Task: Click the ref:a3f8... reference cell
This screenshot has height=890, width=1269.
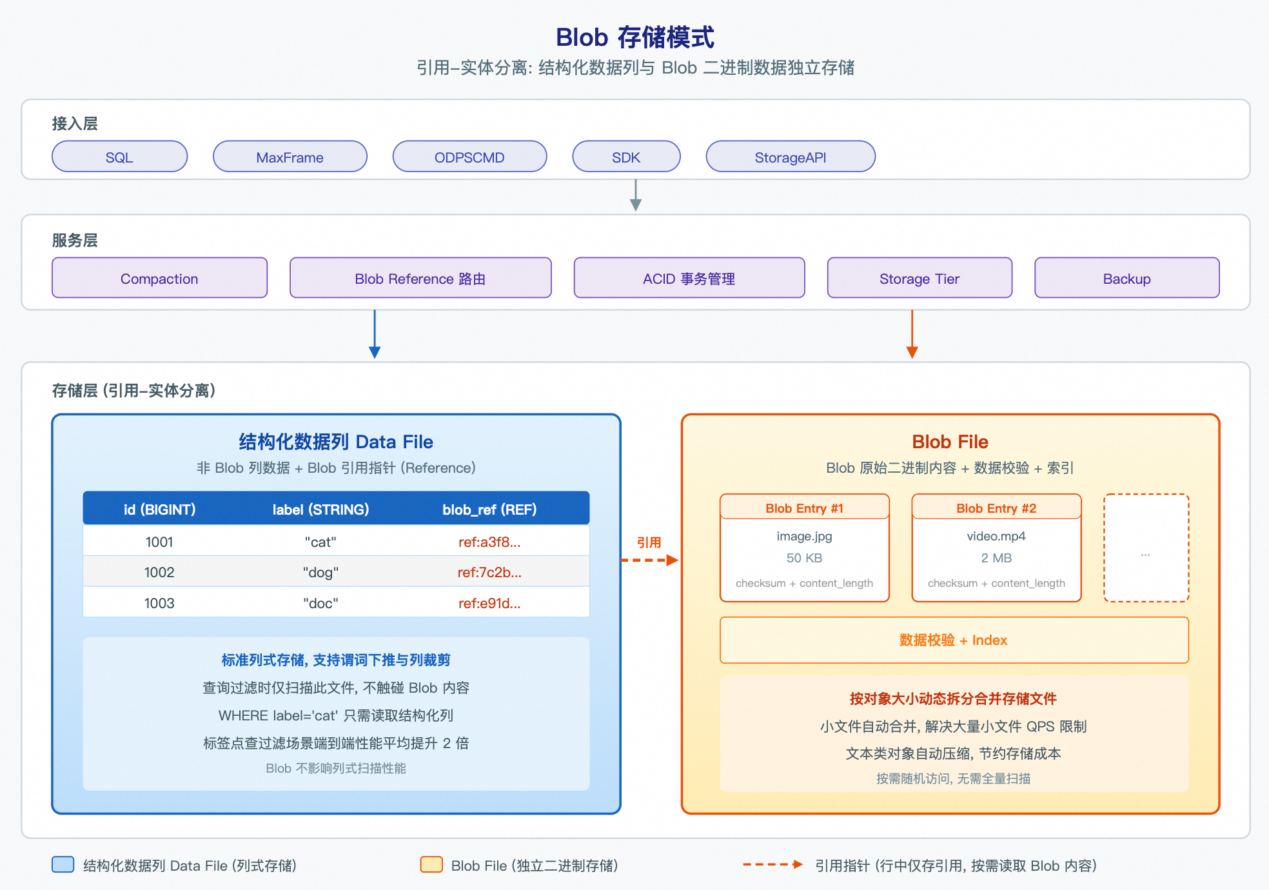Action: (x=489, y=541)
